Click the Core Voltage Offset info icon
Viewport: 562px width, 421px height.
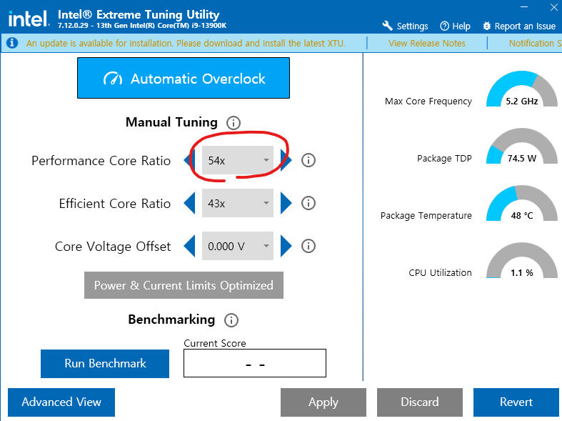(308, 247)
